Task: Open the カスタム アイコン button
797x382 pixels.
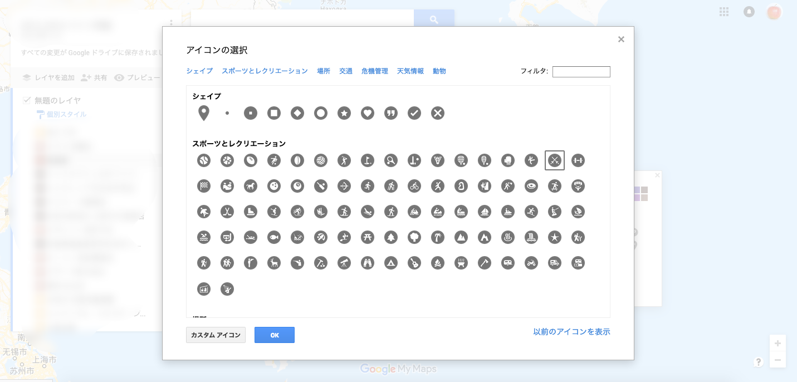Action: (x=216, y=335)
